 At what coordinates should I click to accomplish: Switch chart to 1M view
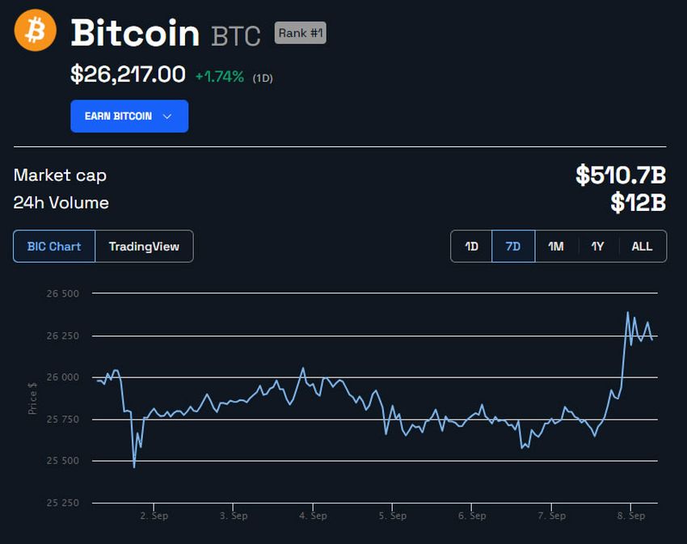(x=555, y=246)
